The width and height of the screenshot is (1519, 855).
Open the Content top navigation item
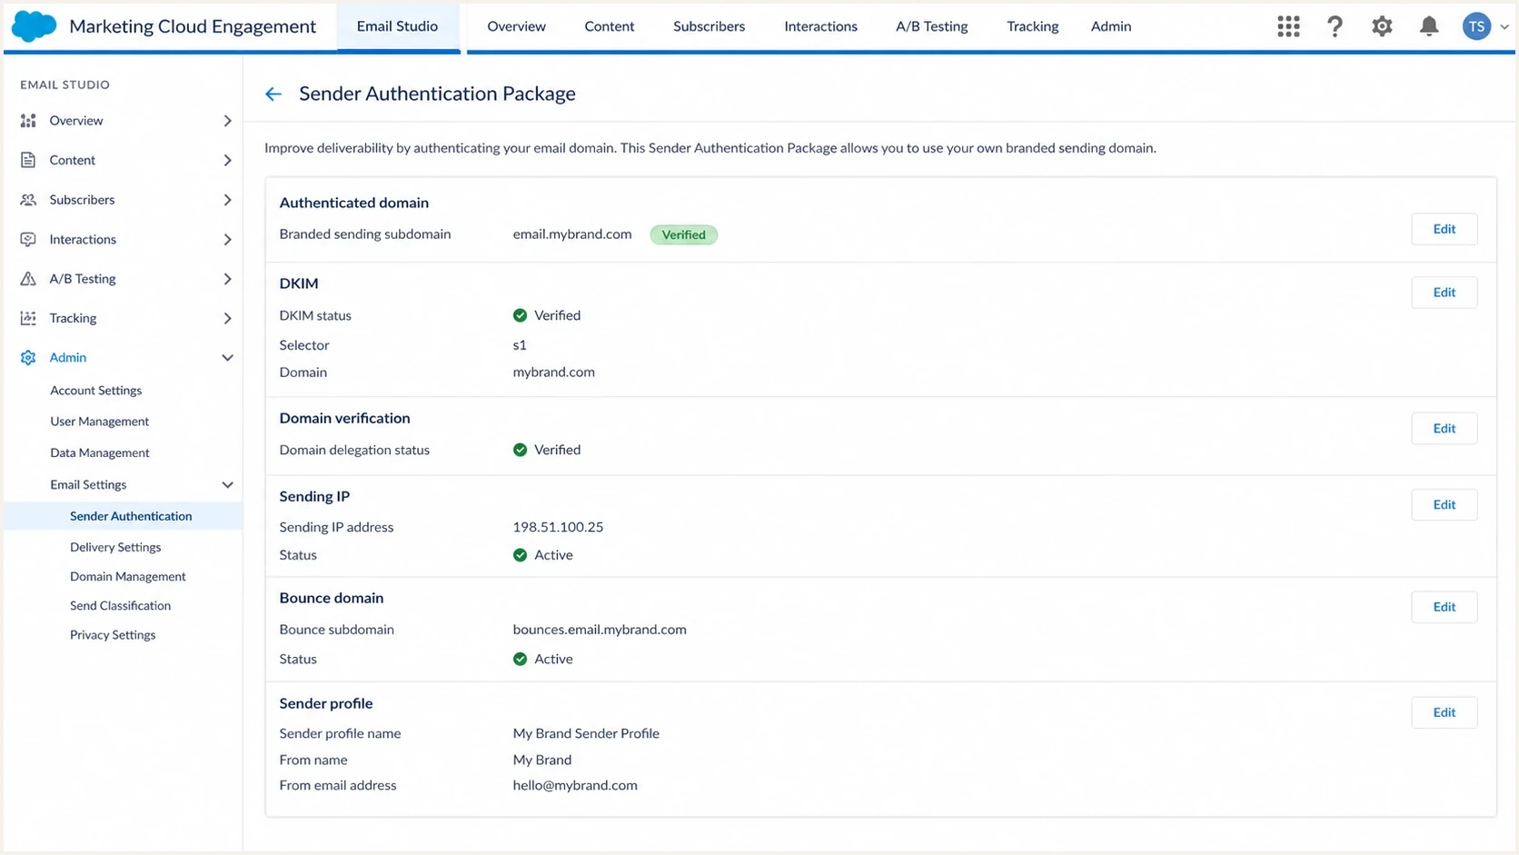click(x=610, y=26)
